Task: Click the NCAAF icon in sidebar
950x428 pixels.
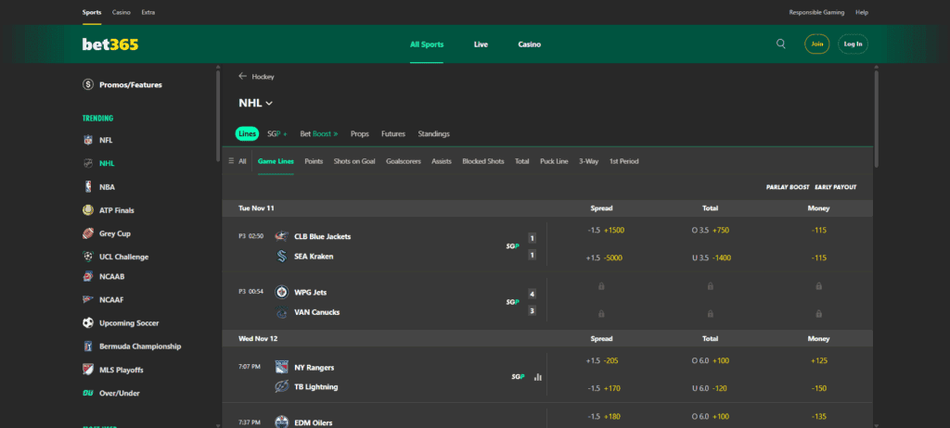Action: coord(88,299)
